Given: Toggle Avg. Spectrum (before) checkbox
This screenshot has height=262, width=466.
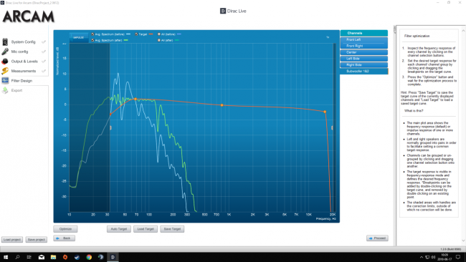Looking at the screenshot, I should [x=92, y=34].
